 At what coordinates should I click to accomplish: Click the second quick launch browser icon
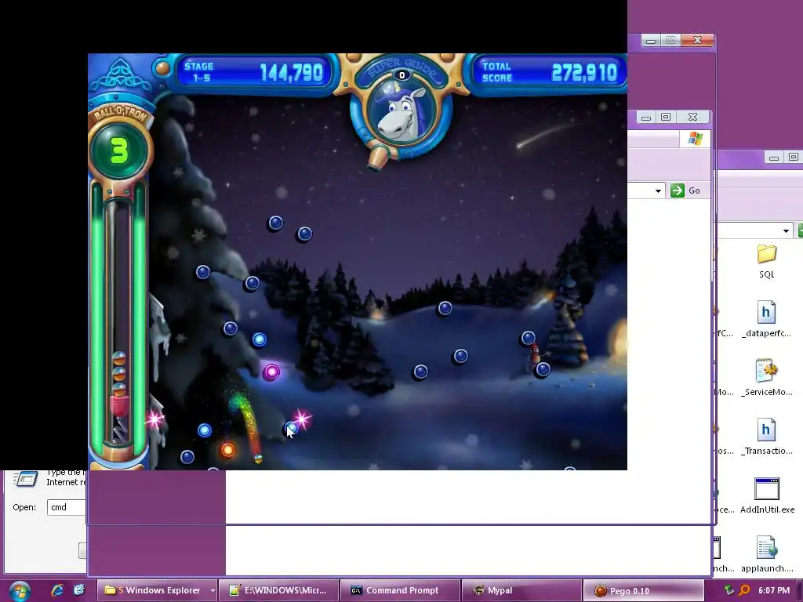[x=79, y=590]
